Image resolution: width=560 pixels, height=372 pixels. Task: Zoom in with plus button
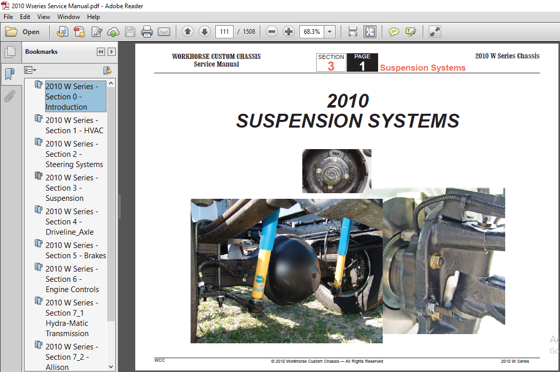pos(288,32)
